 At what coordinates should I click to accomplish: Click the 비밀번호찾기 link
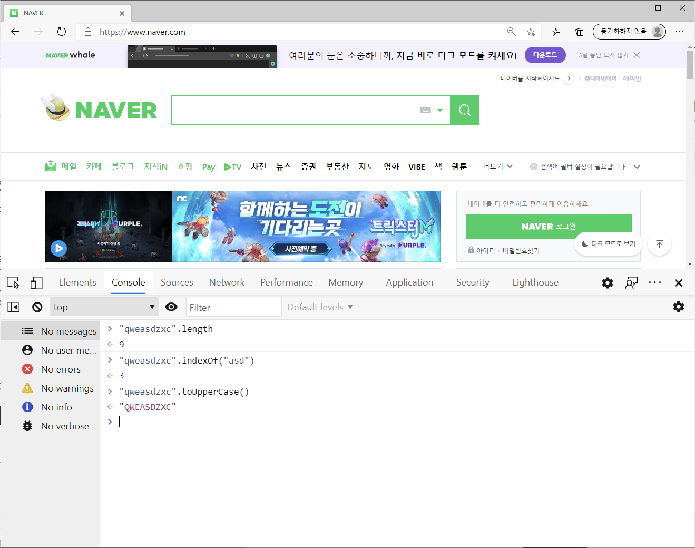tap(521, 251)
